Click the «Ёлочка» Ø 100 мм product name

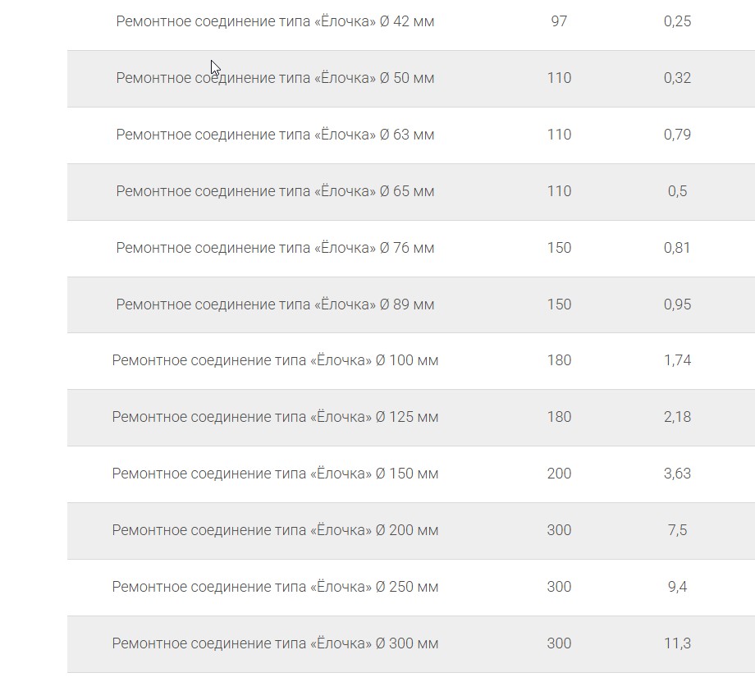pos(275,360)
